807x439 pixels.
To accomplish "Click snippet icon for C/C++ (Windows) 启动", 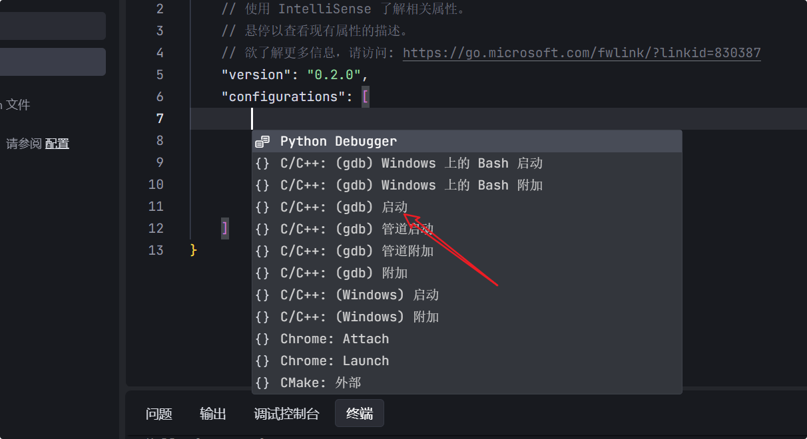I will [x=262, y=295].
